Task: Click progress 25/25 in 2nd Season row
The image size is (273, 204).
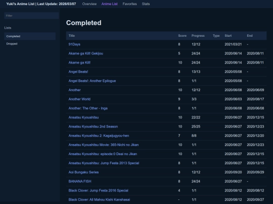Action: [x=196, y=126]
